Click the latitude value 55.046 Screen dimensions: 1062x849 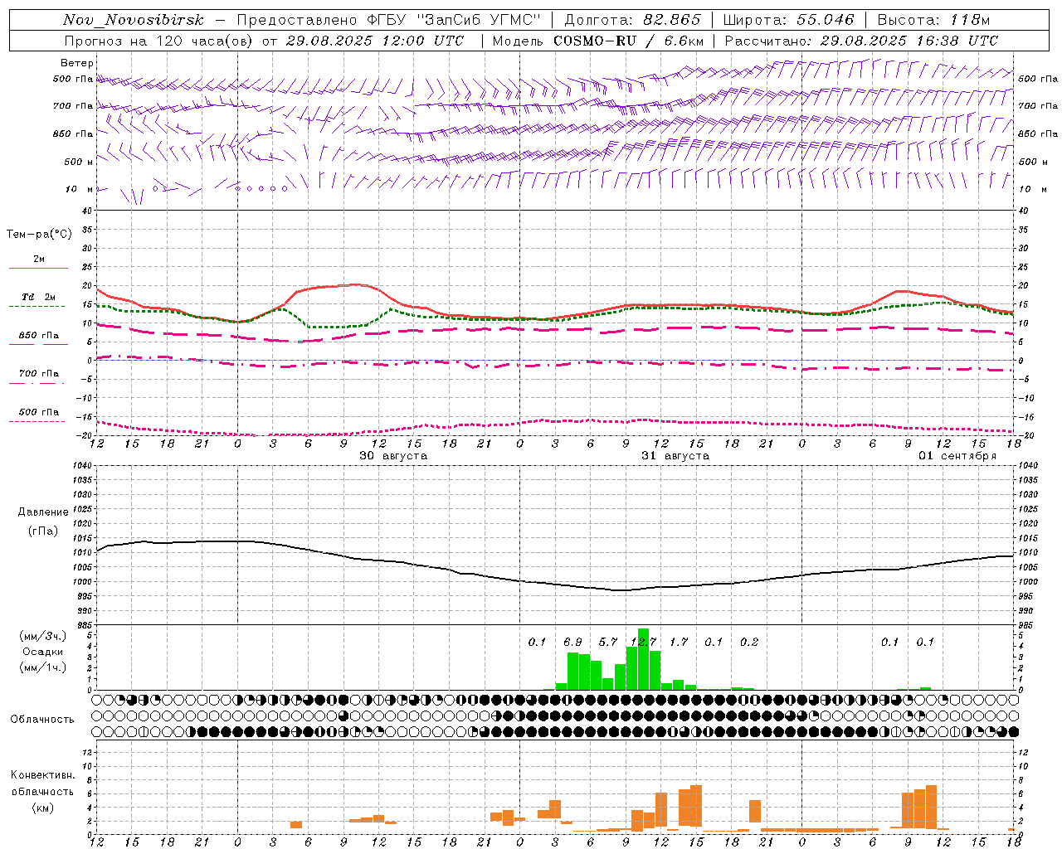point(826,20)
